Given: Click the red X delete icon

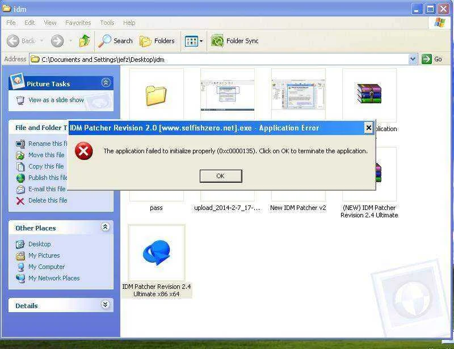Looking at the screenshot, I should coord(20,201).
